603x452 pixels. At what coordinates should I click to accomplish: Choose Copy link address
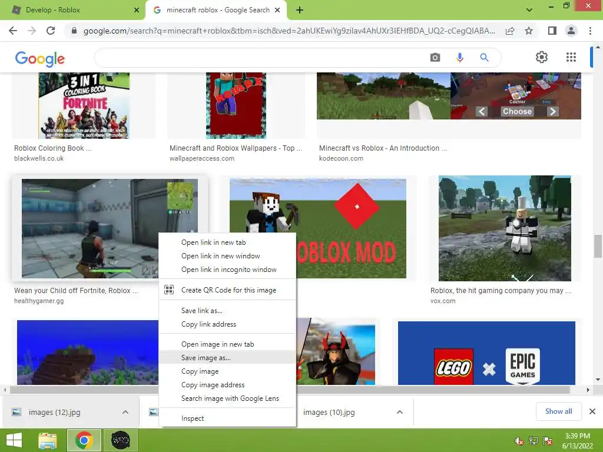tap(227, 324)
